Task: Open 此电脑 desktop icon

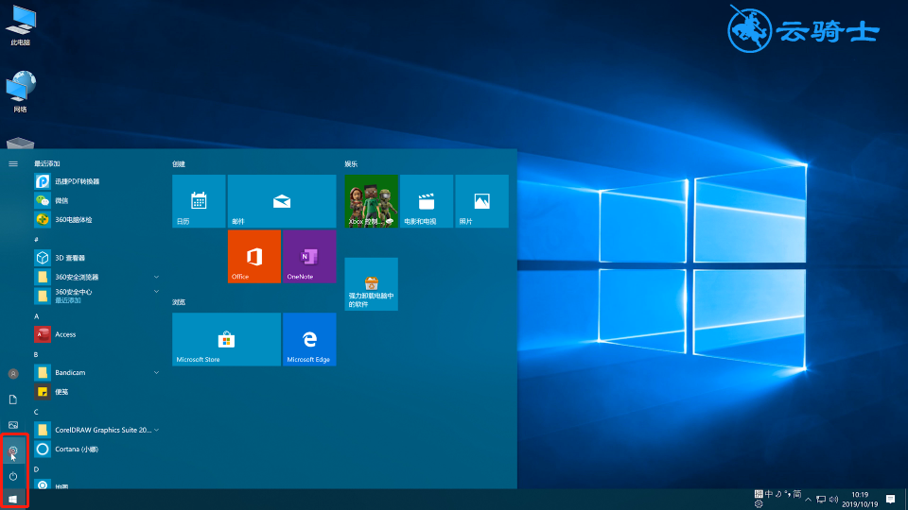Action: 21,25
